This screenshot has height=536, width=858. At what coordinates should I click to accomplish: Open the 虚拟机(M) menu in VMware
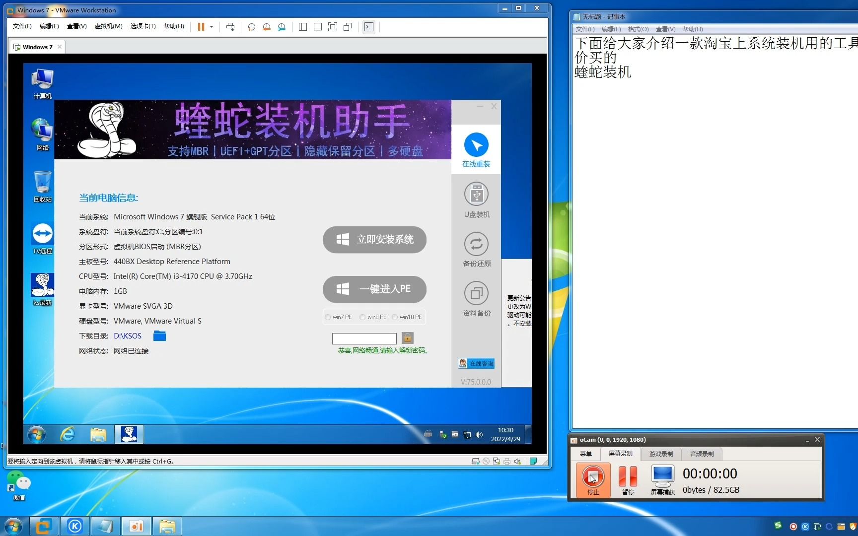(109, 26)
